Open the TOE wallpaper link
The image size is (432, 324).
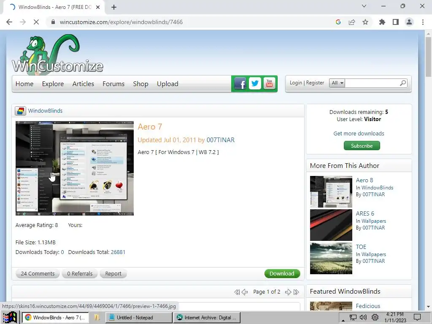pos(361,247)
